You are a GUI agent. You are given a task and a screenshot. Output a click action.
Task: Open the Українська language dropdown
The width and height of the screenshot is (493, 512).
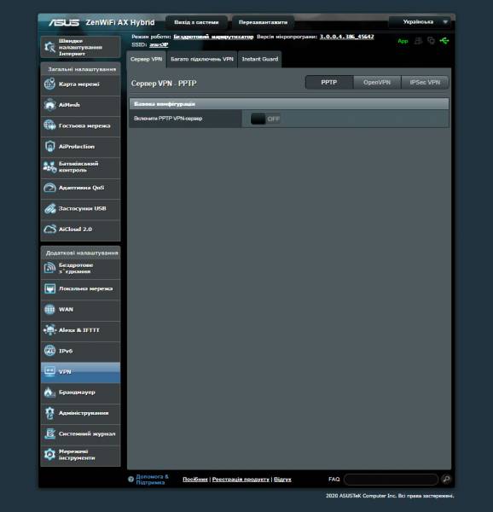pyautogui.click(x=420, y=22)
